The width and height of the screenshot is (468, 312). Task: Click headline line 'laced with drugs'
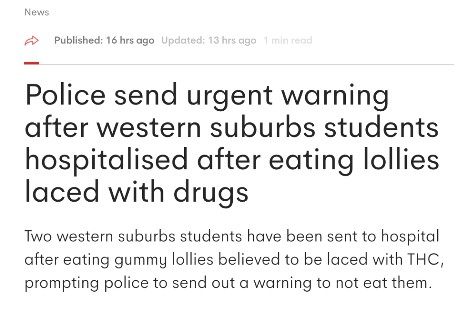click(136, 192)
